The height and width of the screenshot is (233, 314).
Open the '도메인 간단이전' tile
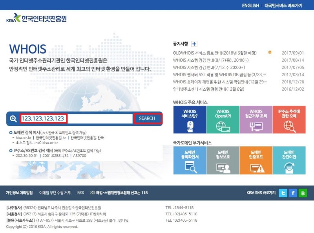click(x=289, y=160)
